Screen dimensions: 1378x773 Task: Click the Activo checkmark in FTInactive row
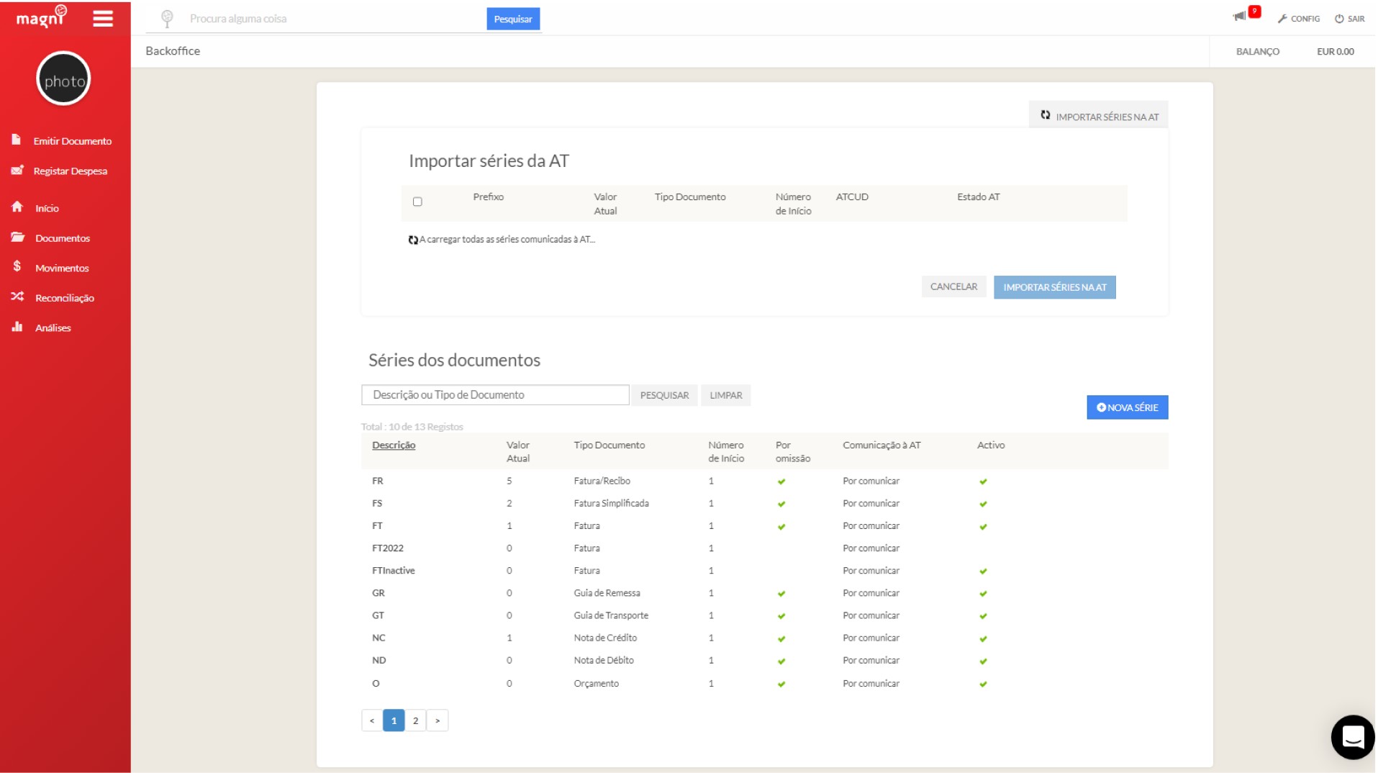[983, 571]
